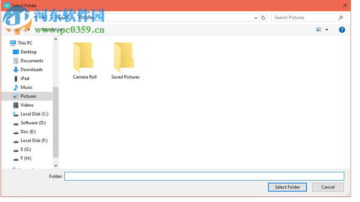
Task: Click the Desktop icon in sidebar
Action: point(16,52)
